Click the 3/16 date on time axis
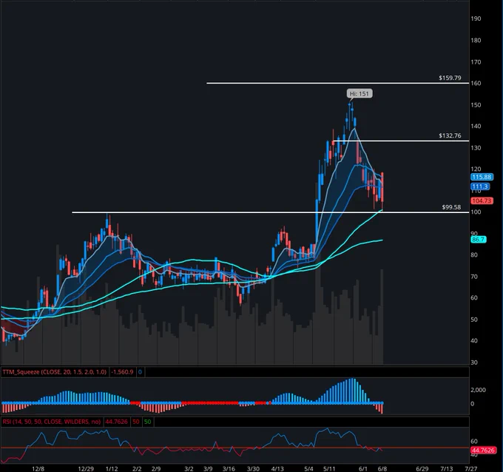The height and width of the screenshot is (472, 503). 229,468
